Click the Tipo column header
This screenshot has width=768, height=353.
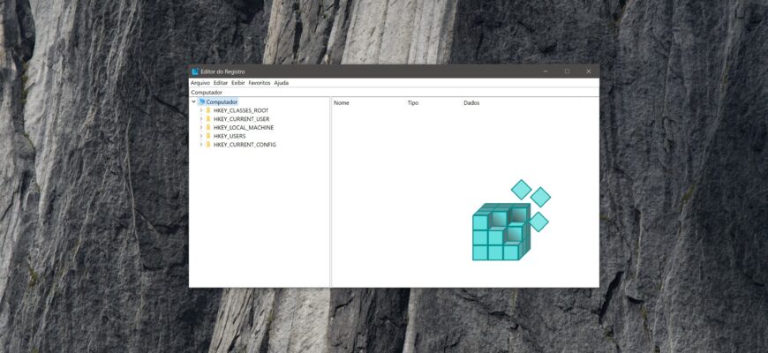412,103
